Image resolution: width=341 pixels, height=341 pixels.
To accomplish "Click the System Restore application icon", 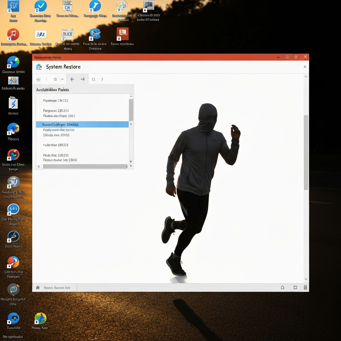I will (x=39, y=67).
